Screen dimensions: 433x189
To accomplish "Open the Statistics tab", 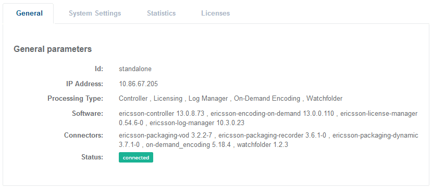I will (162, 13).
